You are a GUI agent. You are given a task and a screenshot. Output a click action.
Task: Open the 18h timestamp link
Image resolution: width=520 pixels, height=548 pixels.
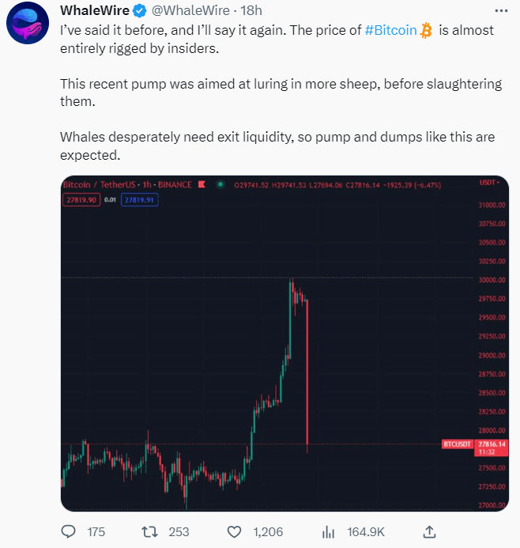[x=251, y=10]
